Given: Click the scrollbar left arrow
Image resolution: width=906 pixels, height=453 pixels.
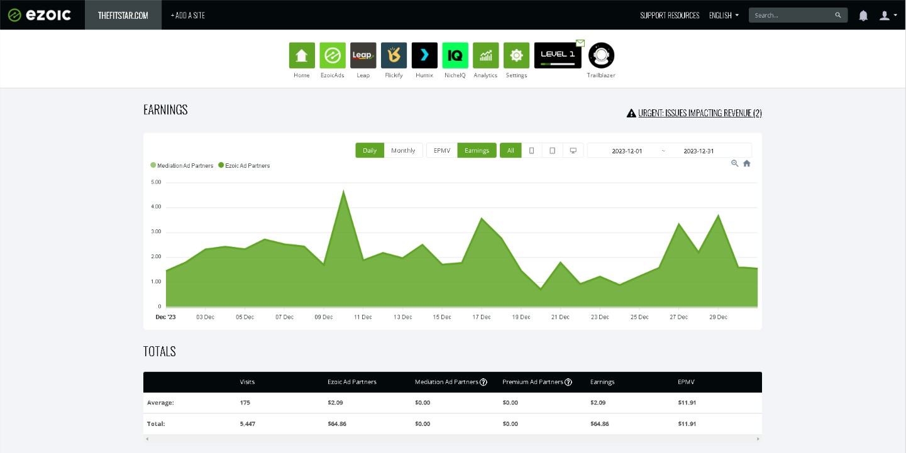Looking at the screenshot, I should tap(146, 439).
